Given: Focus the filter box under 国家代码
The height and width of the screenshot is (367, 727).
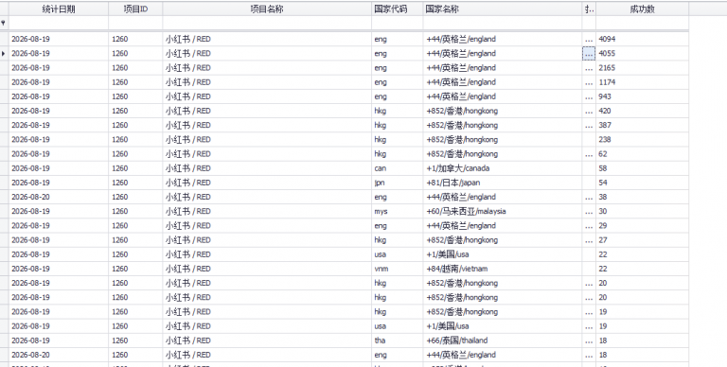Looking at the screenshot, I should tap(398, 23).
